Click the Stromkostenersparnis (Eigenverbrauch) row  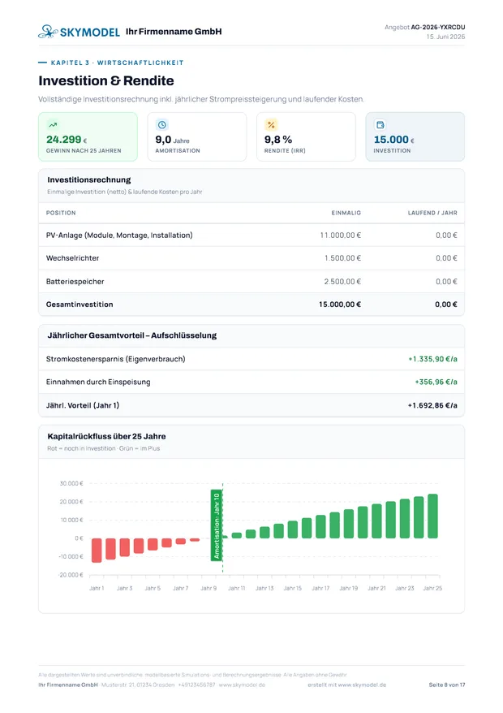(x=251, y=359)
